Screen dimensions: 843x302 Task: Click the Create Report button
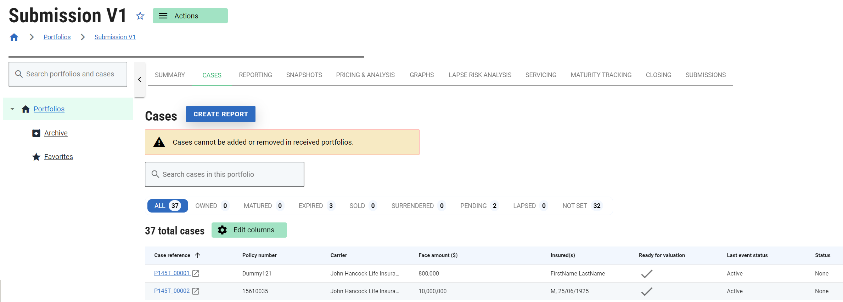pyautogui.click(x=220, y=114)
